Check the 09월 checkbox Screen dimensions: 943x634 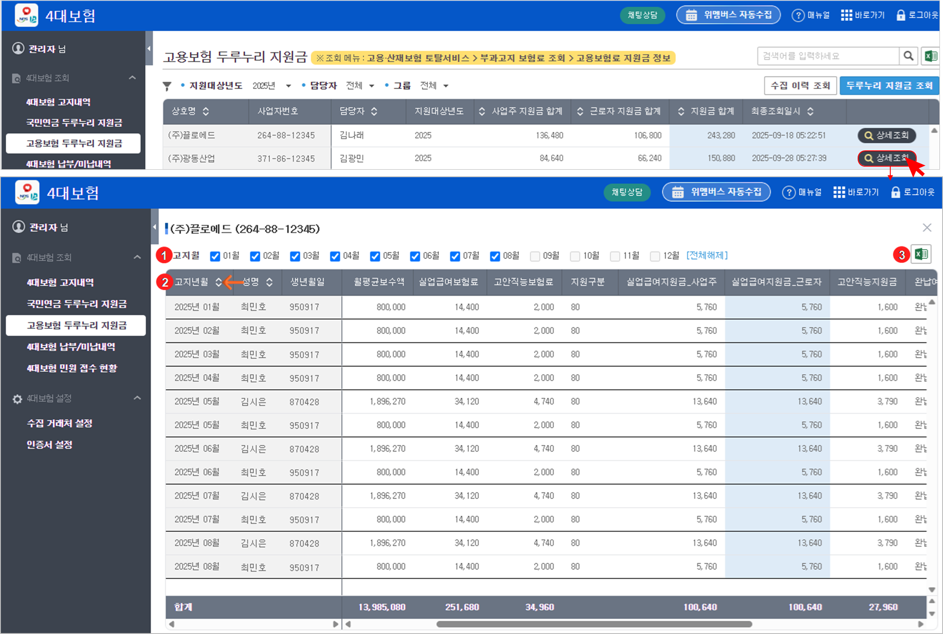click(535, 256)
